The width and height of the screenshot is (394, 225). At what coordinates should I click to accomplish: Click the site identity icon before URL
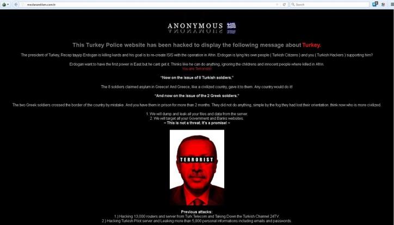[23, 4]
